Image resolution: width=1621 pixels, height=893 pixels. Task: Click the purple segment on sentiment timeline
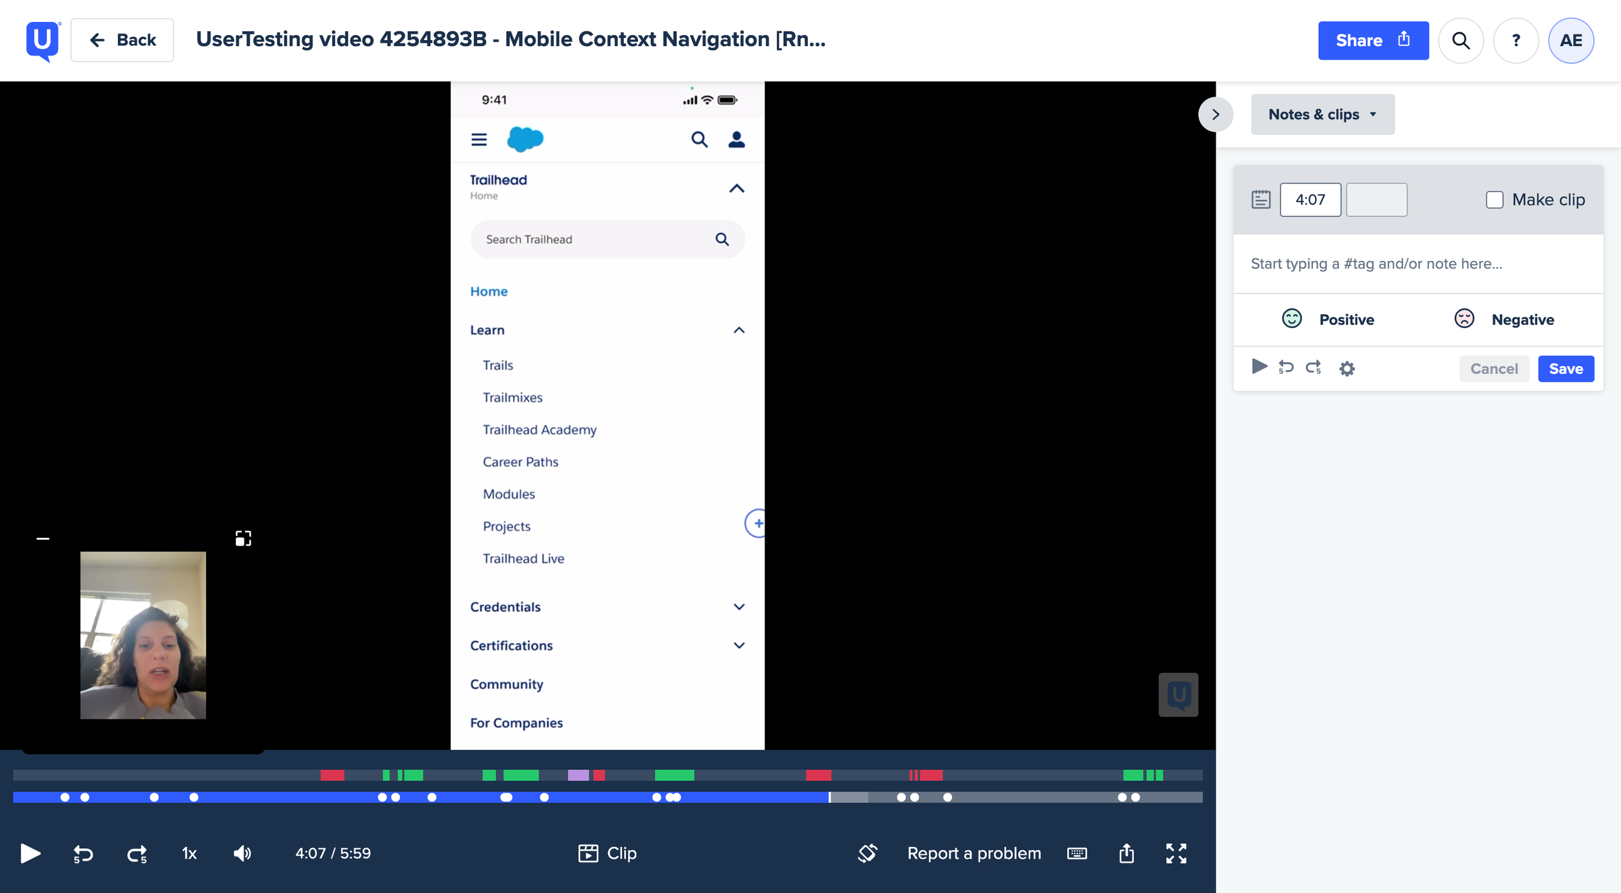coord(578,775)
